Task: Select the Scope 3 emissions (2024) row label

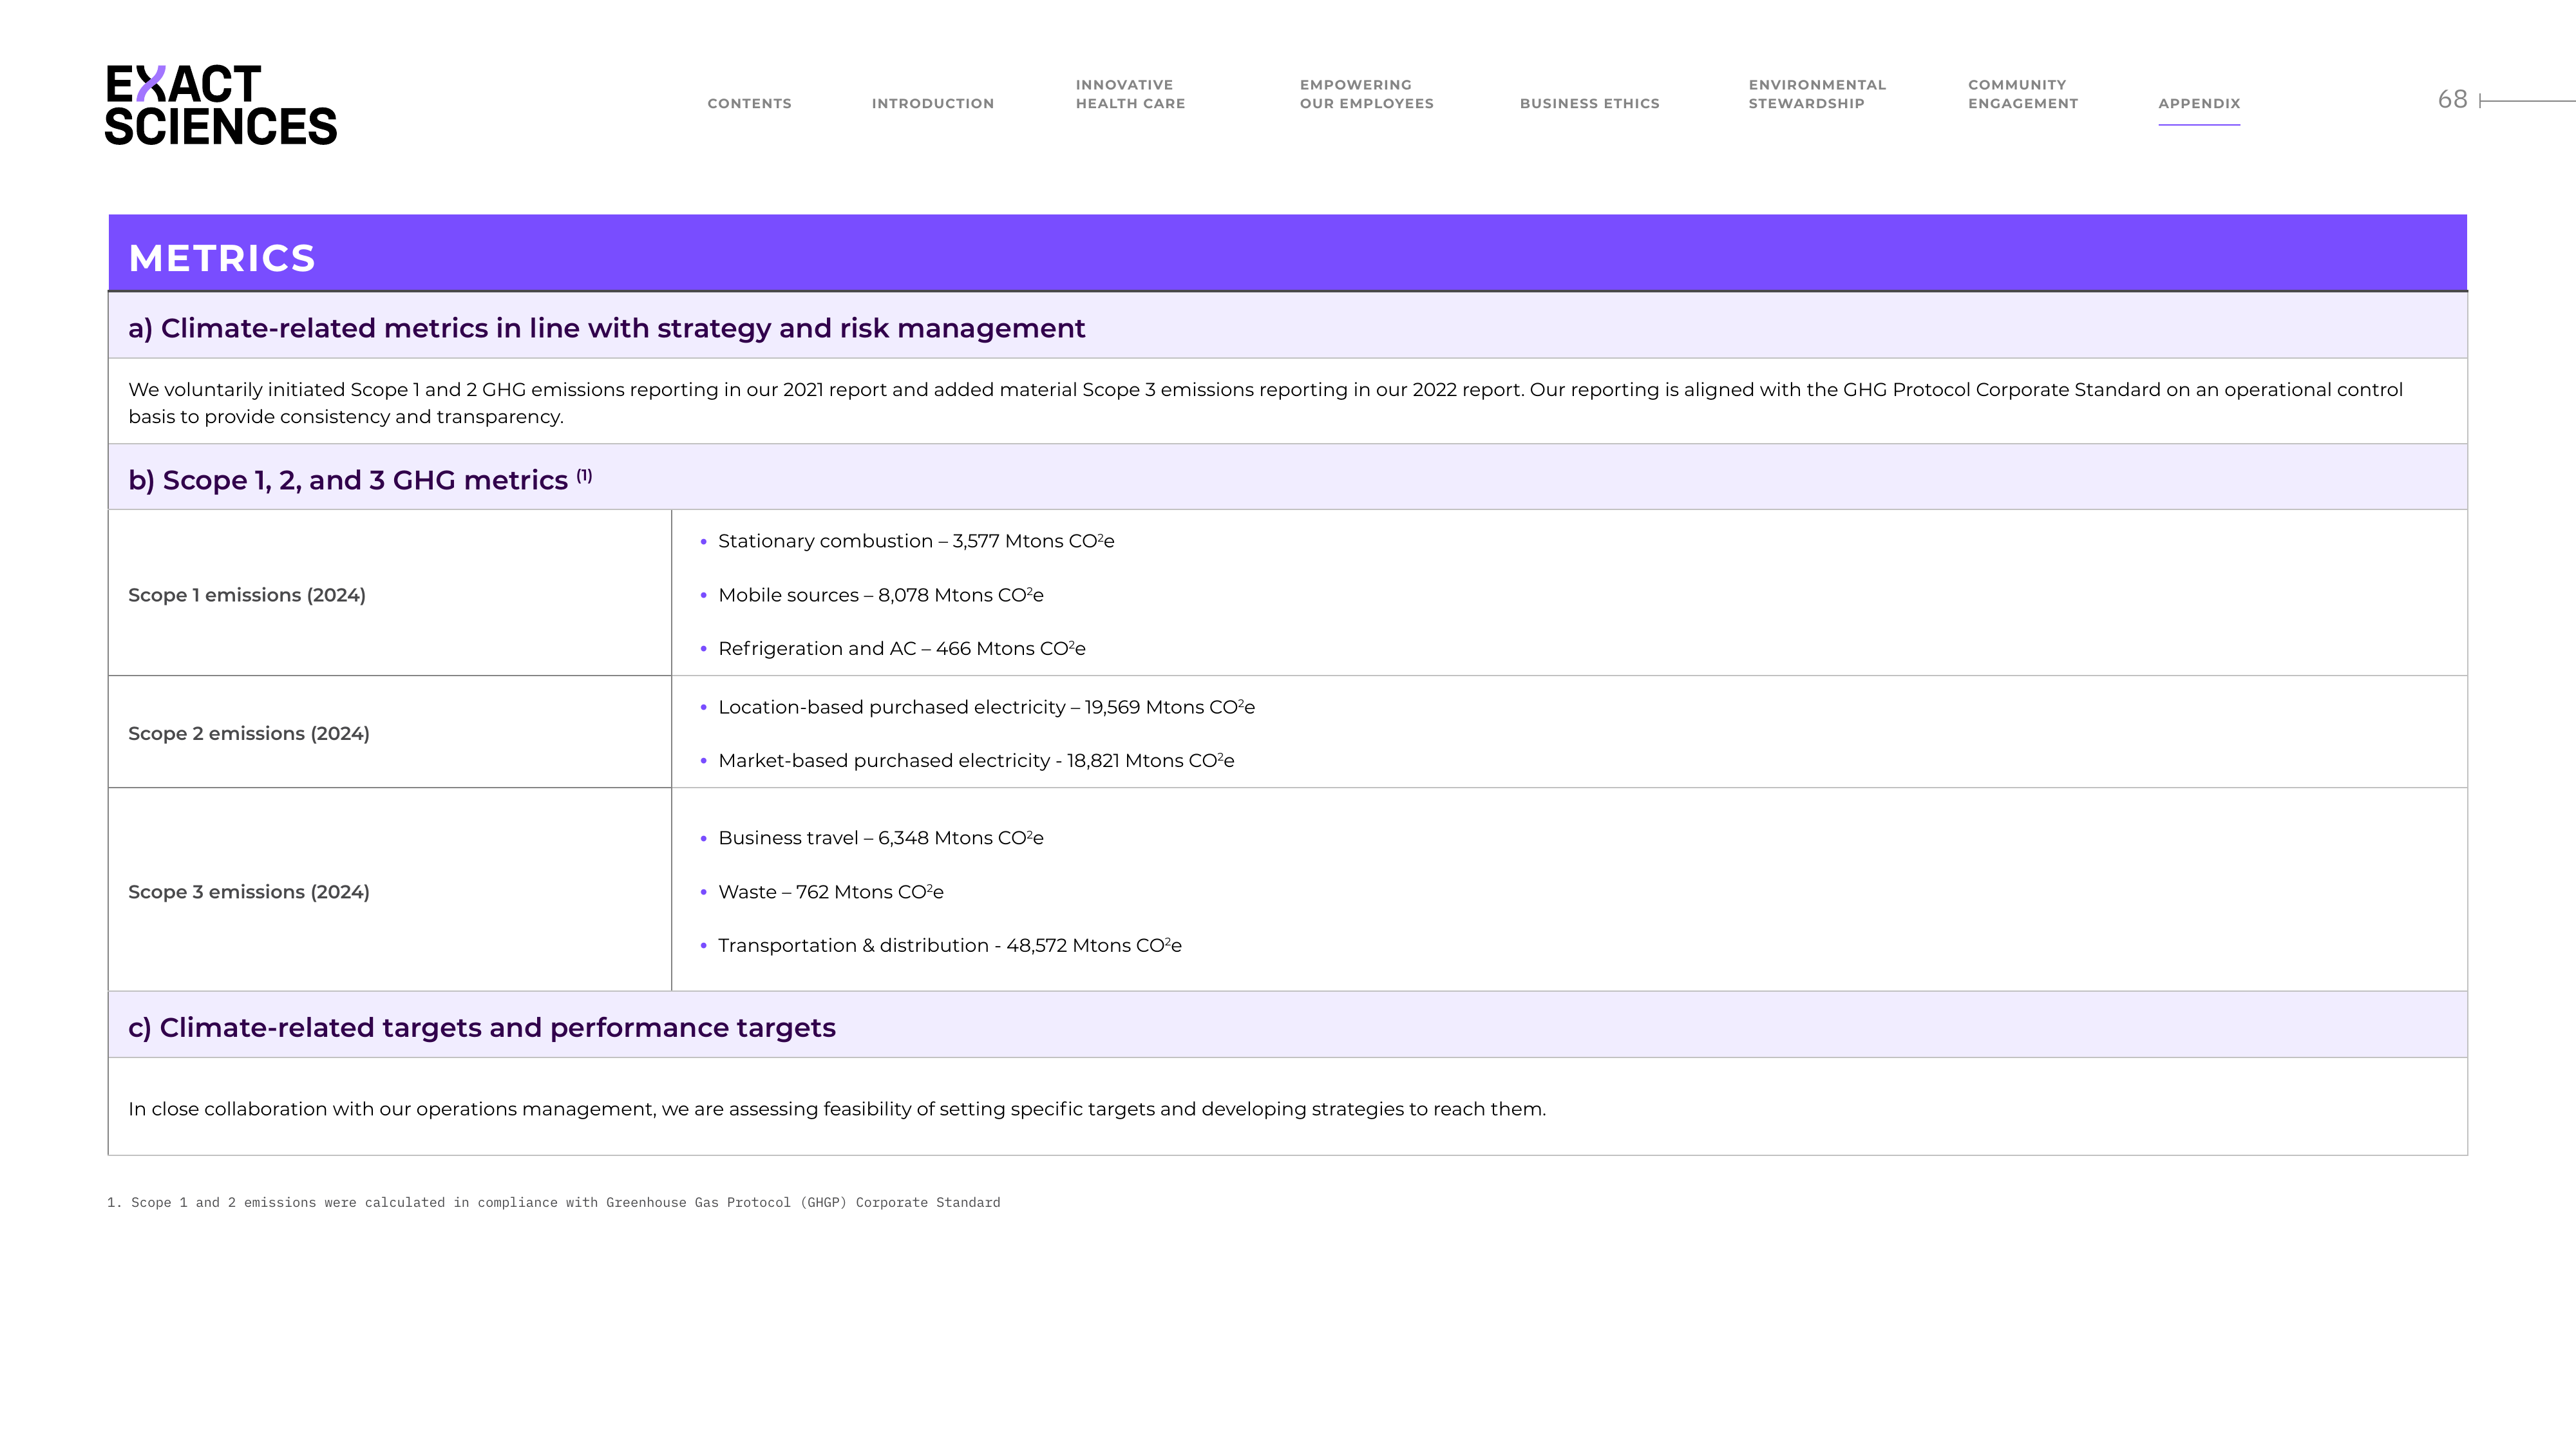Action: tap(249, 891)
